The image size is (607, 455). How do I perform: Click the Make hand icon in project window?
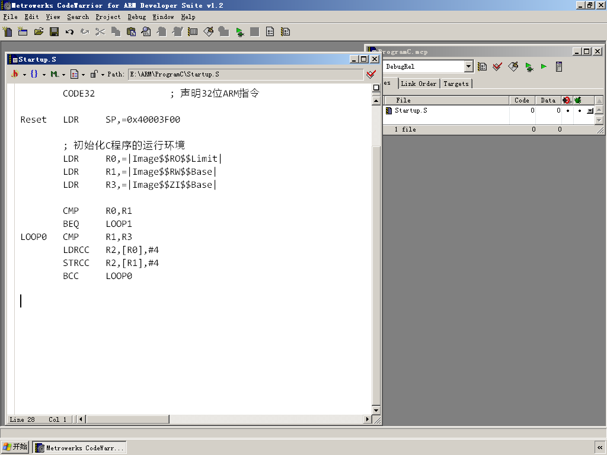click(x=513, y=66)
